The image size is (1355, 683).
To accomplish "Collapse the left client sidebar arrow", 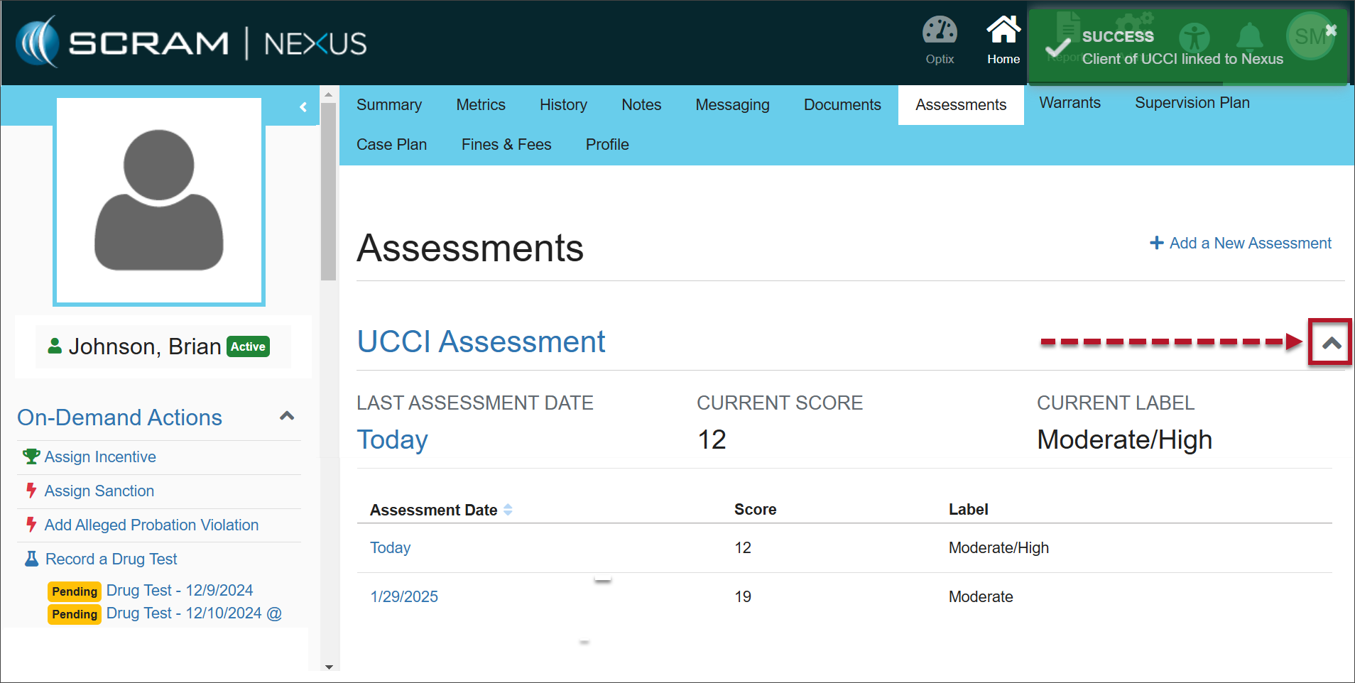I will pos(303,107).
